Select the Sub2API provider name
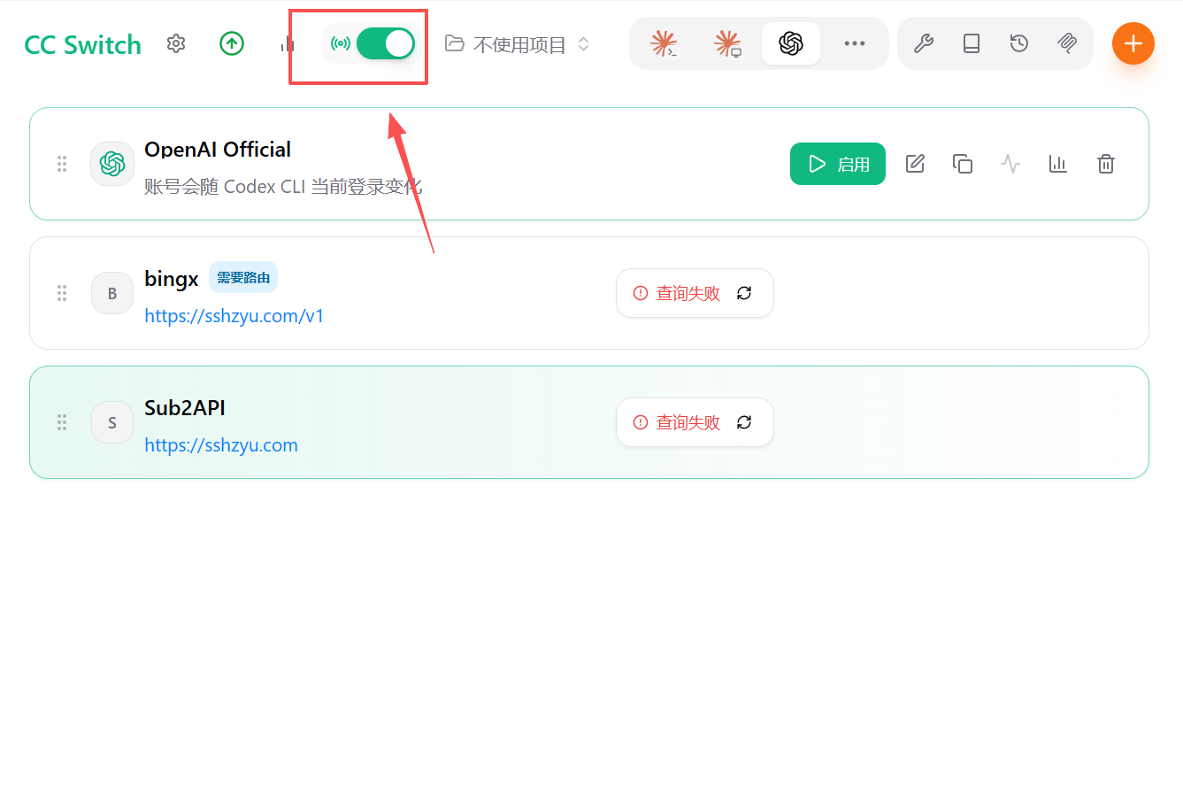The image size is (1183, 810). (x=185, y=408)
